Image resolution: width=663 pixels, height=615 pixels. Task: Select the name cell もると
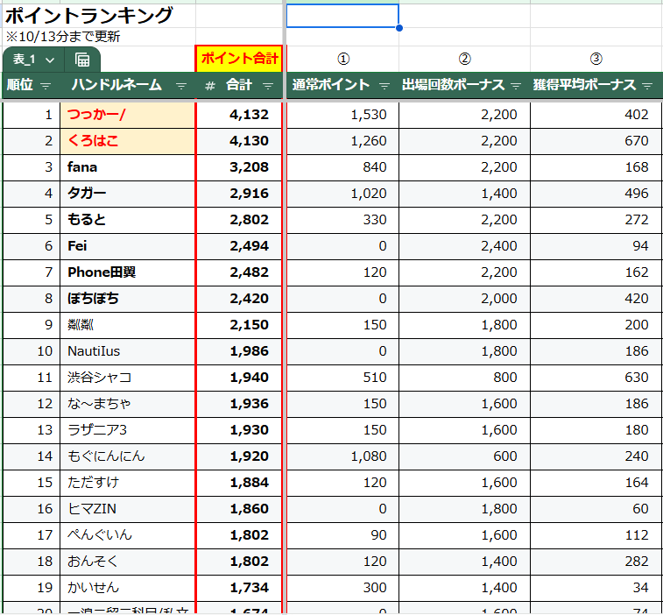click(128, 220)
